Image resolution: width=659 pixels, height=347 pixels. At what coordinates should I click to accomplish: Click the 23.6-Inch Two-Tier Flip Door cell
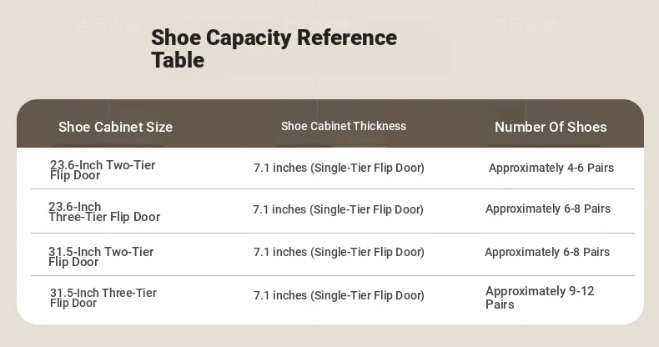103,170
